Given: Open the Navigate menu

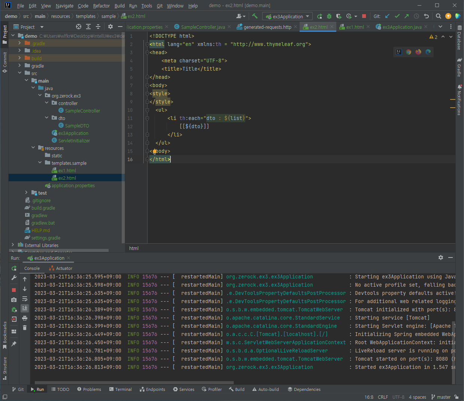Looking at the screenshot, I should pos(64,6).
